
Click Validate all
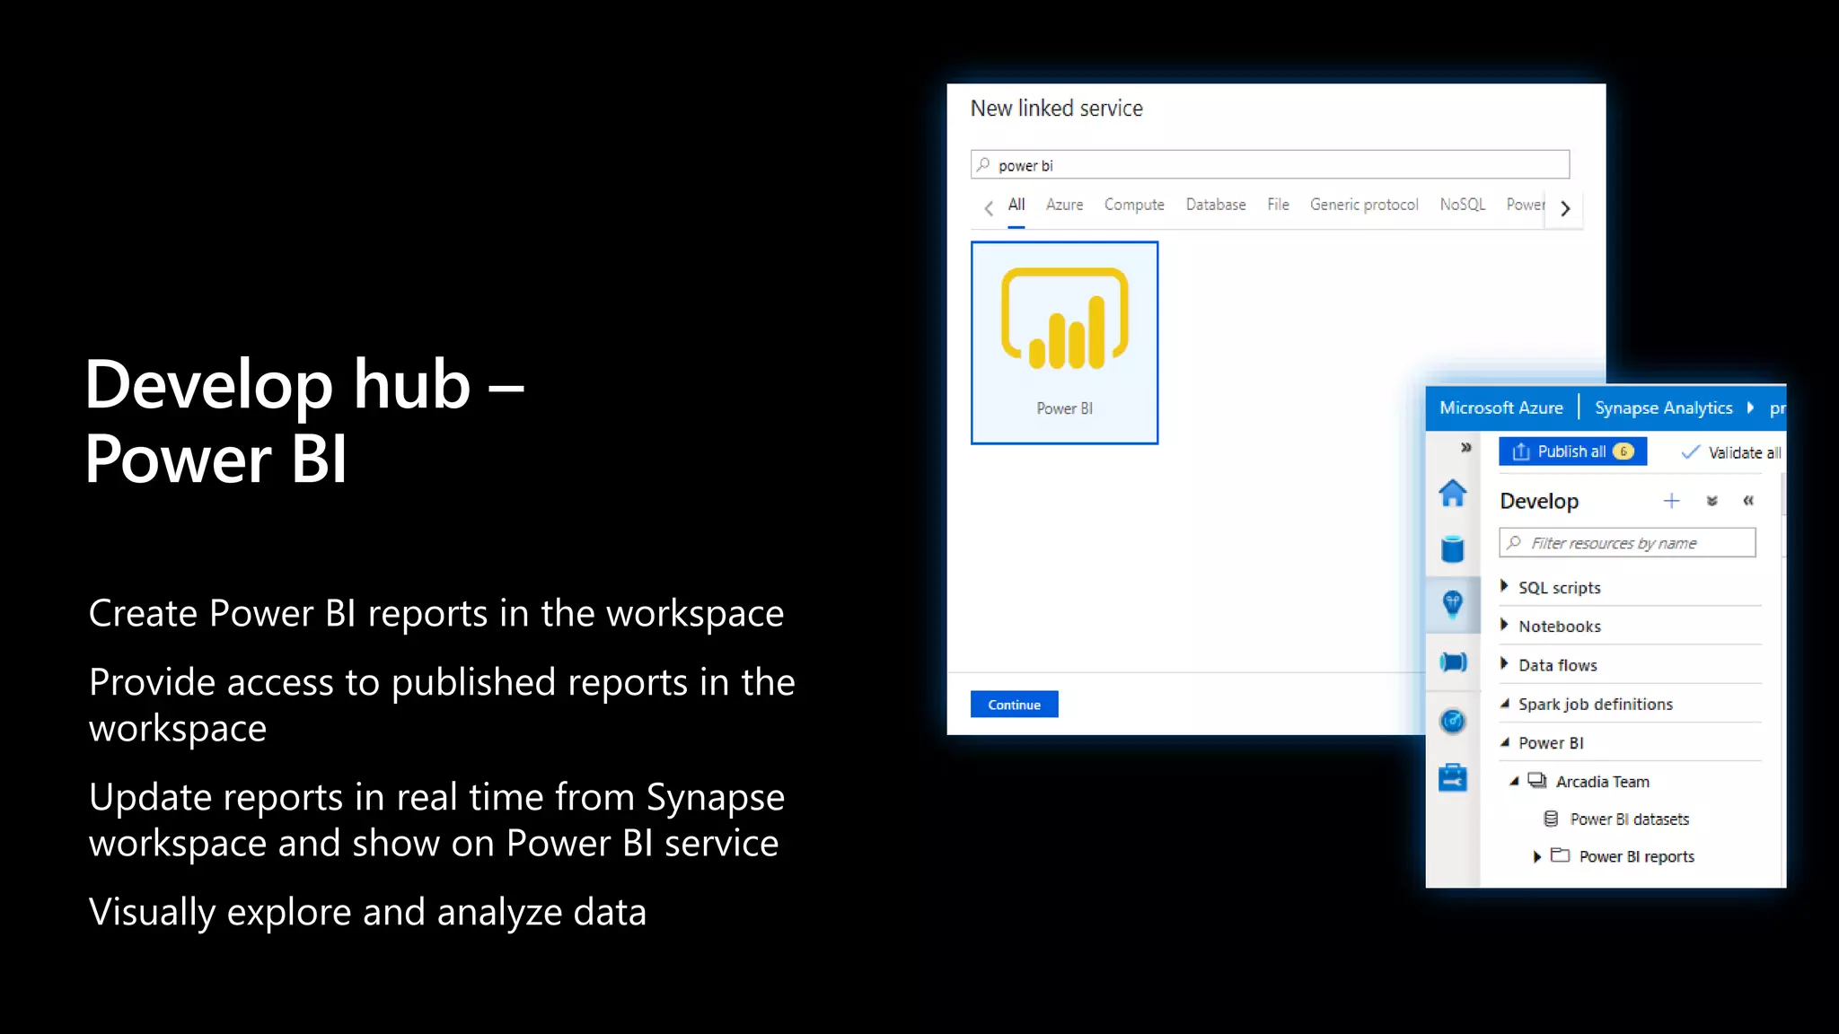coord(1731,452)
